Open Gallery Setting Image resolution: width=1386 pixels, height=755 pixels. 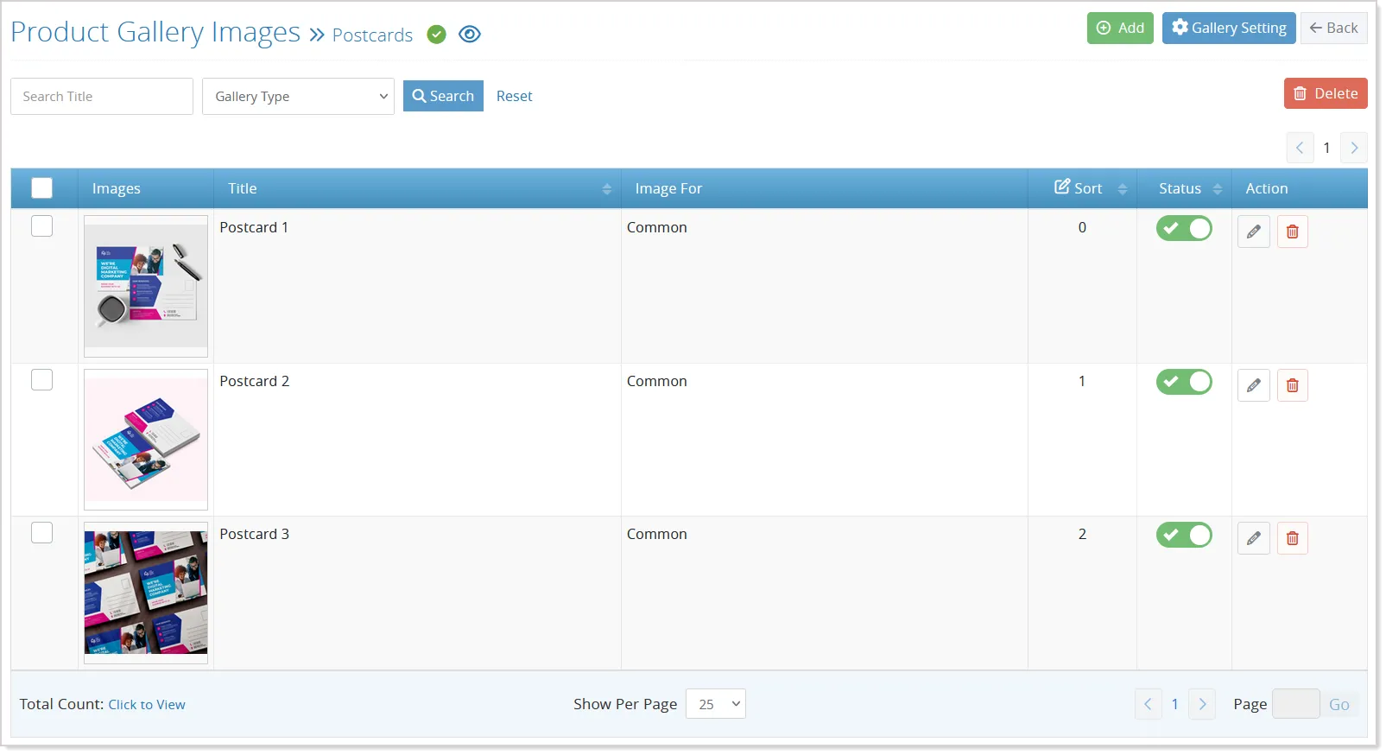click(x=1229, y=28)
